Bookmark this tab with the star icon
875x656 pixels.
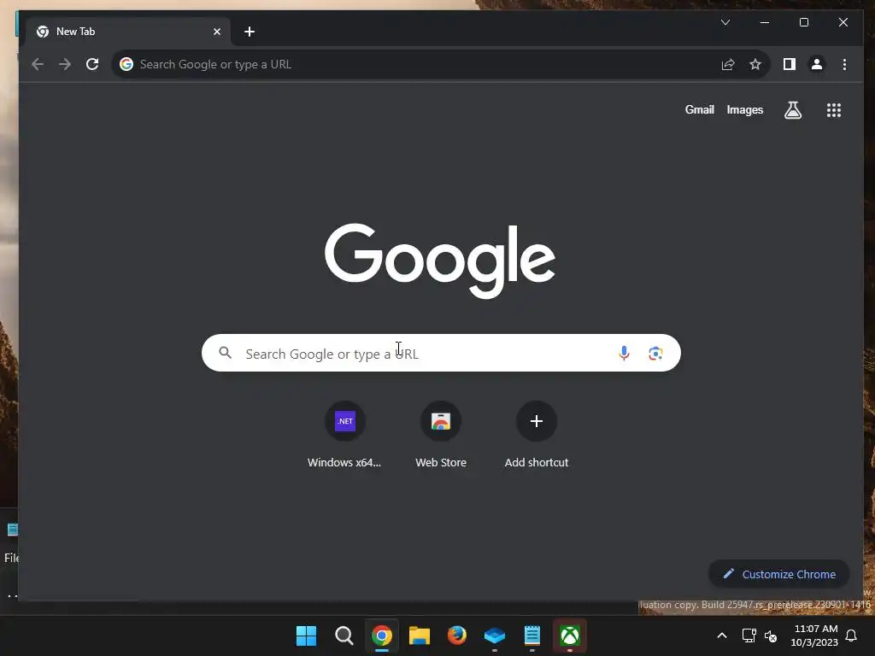tap(755, 64)
